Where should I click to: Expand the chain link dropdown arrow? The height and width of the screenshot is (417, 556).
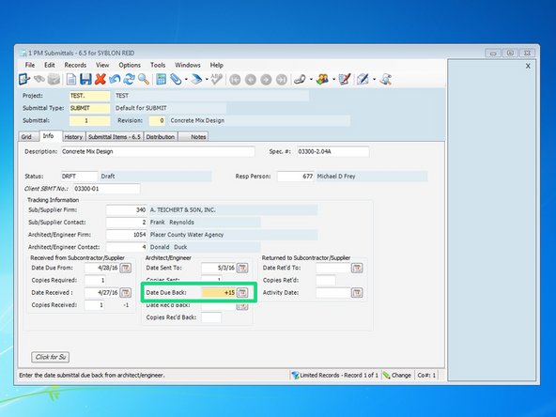click(x=311, y=80)
